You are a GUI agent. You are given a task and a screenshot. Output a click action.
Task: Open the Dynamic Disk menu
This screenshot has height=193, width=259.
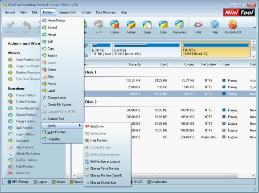point(67,12)
